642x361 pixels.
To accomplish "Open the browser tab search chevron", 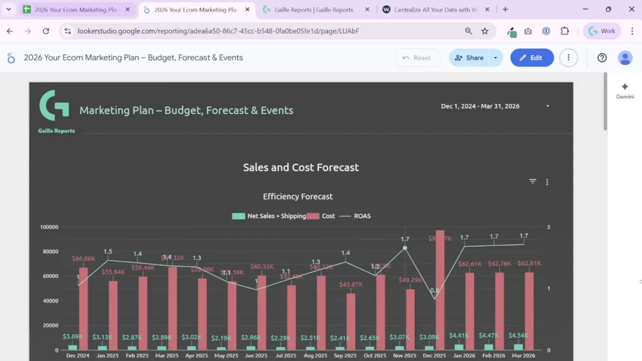I will point(8,9).
